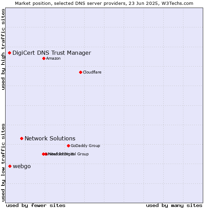Select the GoDaddy Group label
Viewport: 208px width, 208px height.
(85, 146)
